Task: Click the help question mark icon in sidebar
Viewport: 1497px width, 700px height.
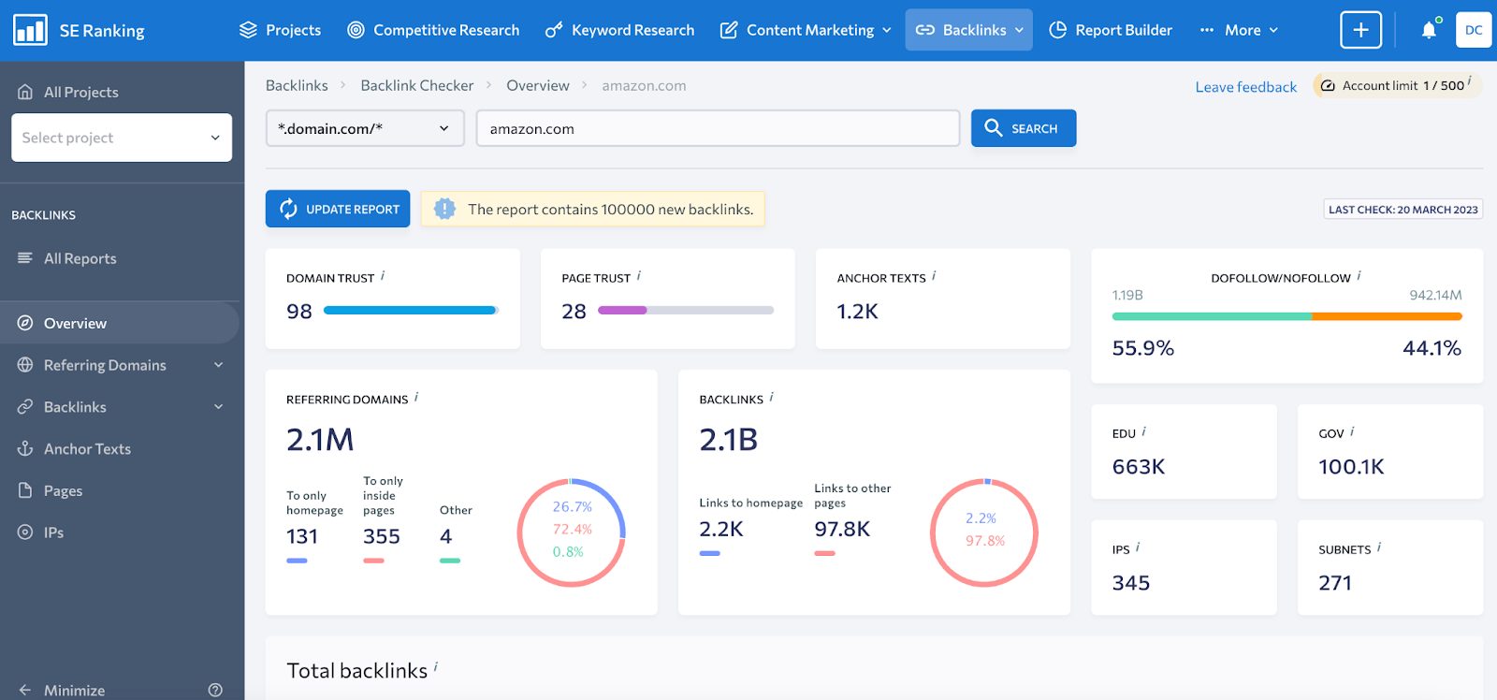Action: point(215,690)
